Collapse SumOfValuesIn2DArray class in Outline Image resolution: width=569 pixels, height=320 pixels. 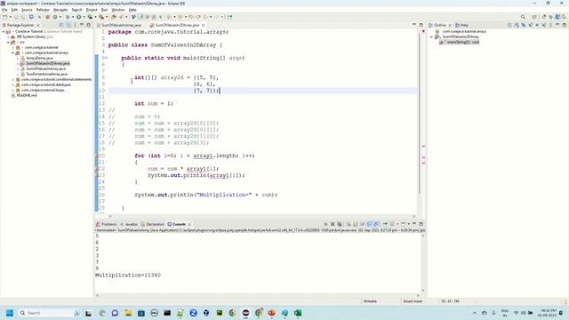pyautogui.click(x=432, y=37)
